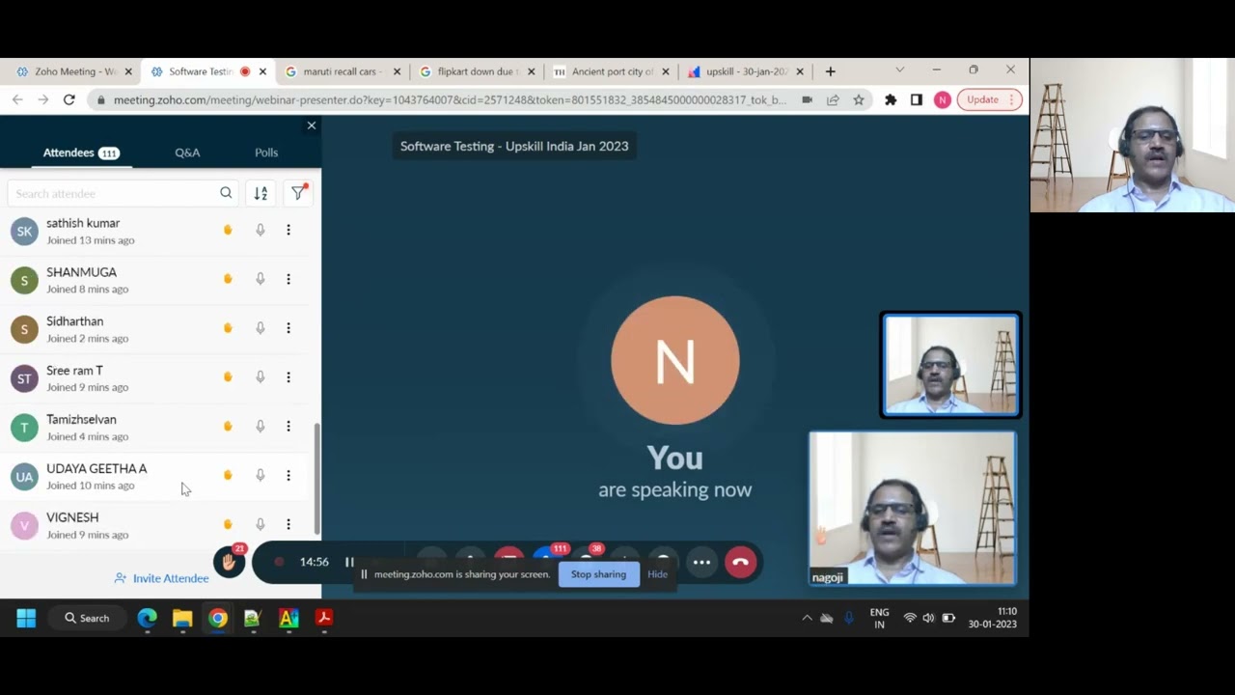Open three-dot menu for Sidharthan

[288, 328]
